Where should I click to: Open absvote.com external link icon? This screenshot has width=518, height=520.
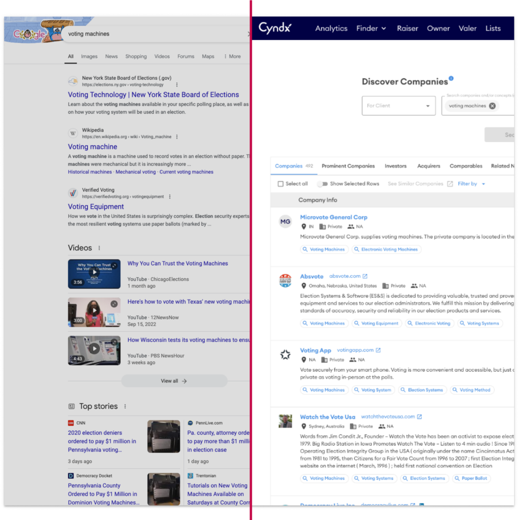coord(365,276)
